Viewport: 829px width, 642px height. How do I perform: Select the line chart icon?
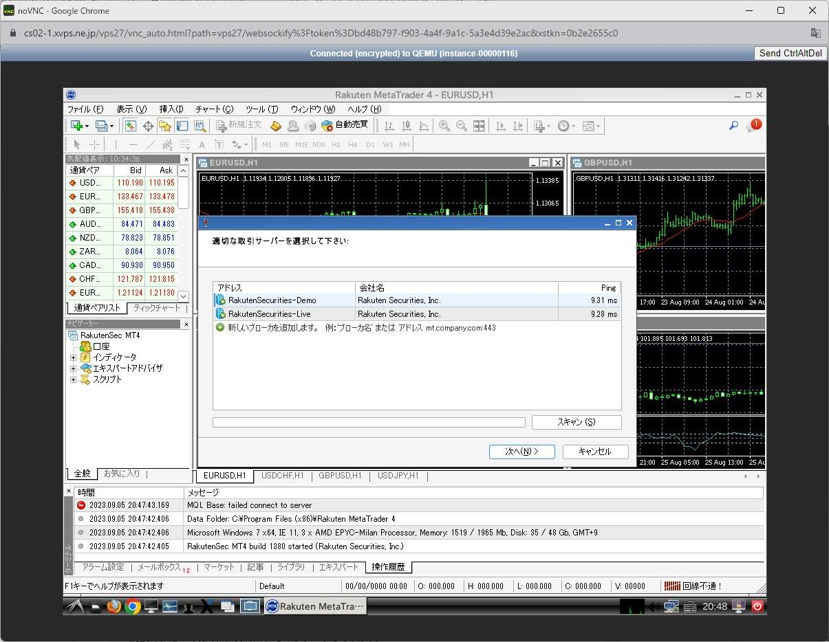423,126
